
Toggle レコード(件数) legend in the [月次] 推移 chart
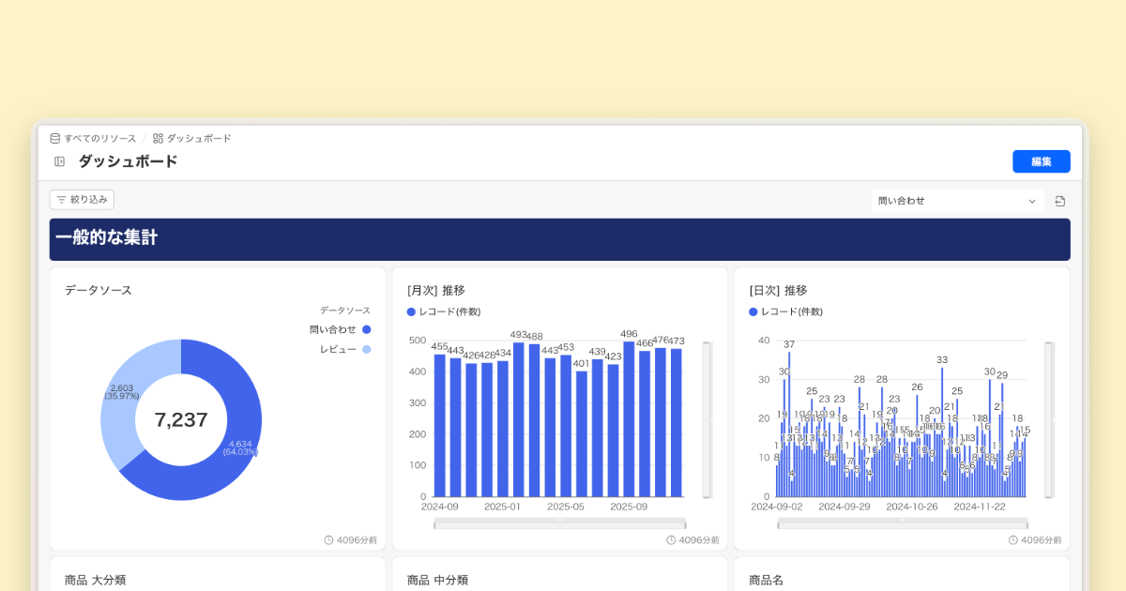pos(444,311)
